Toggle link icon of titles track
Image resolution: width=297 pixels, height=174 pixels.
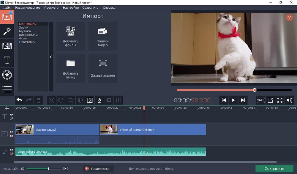[x=11, y=119]
